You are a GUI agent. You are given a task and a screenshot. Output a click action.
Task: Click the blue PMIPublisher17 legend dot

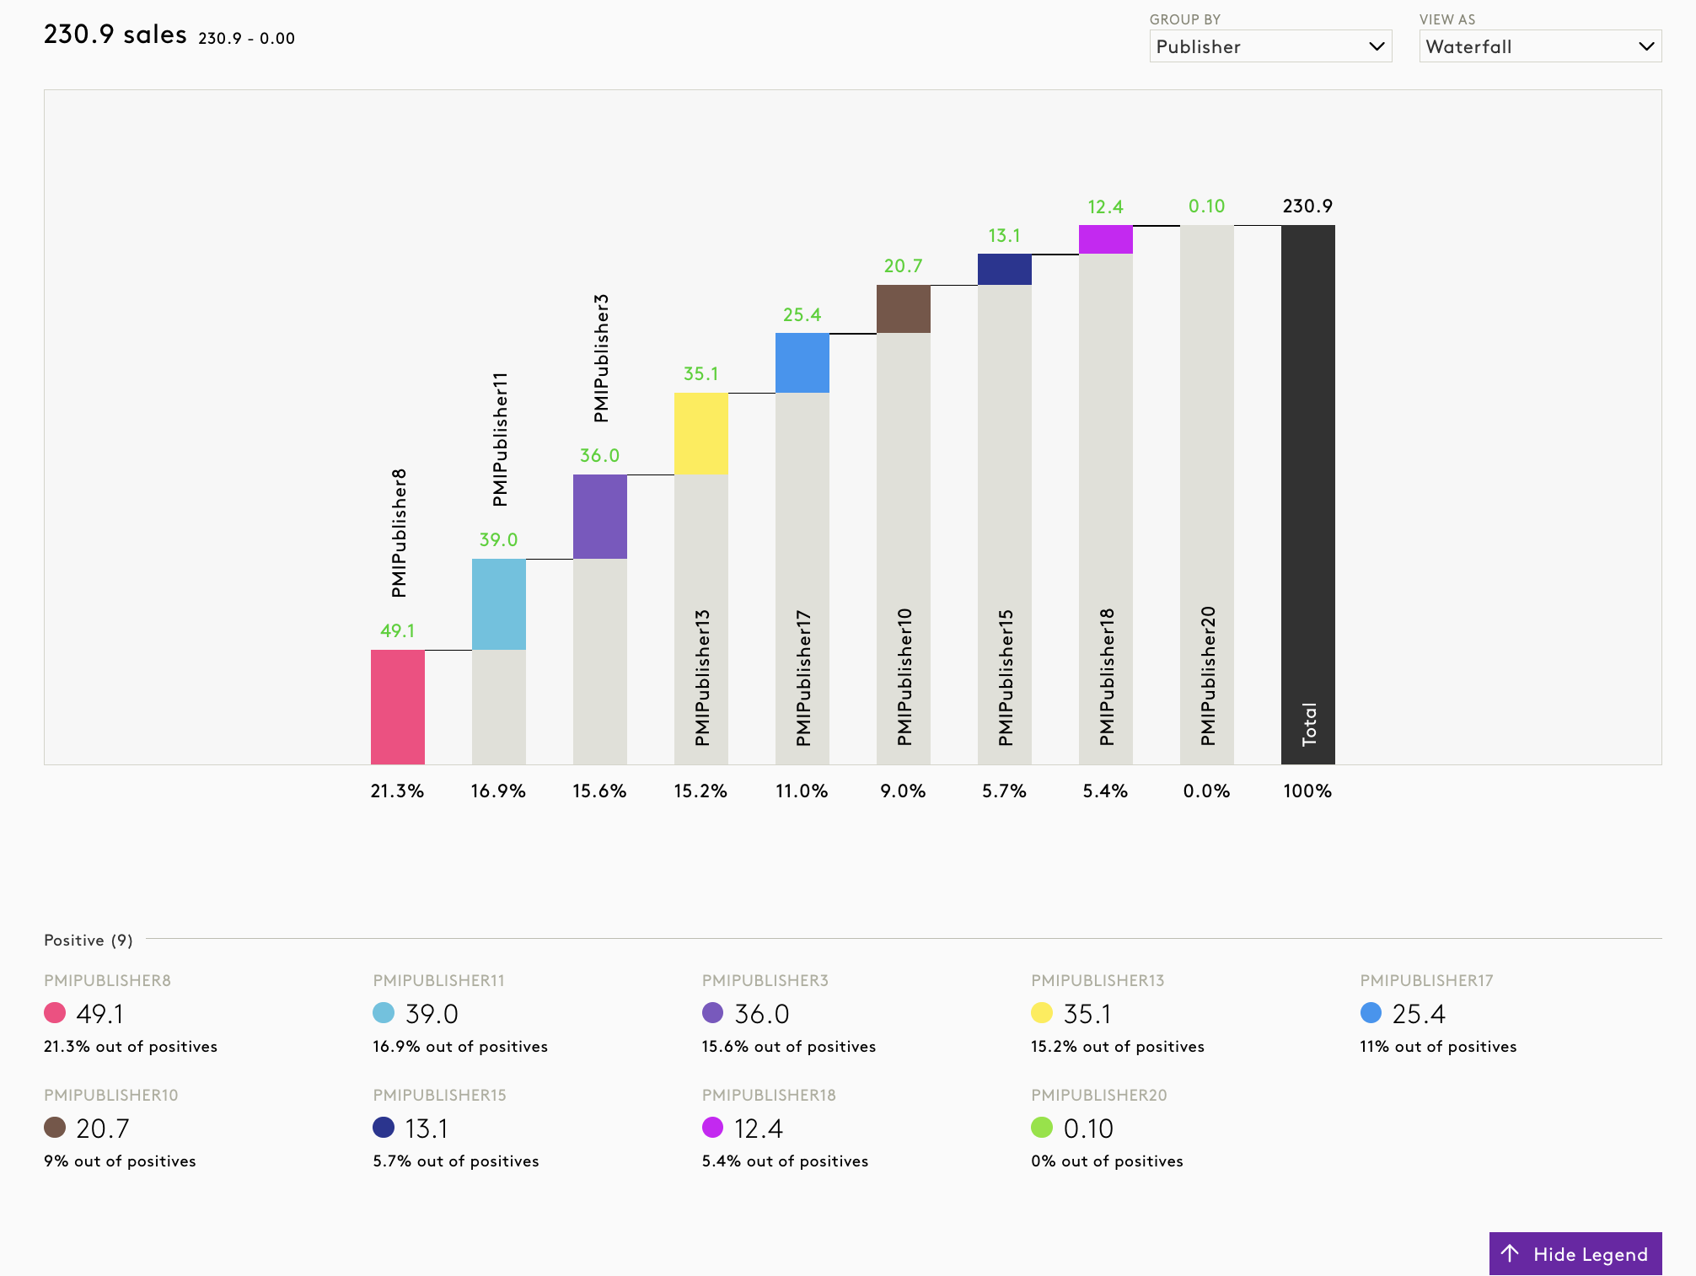click(1371, 1013)
